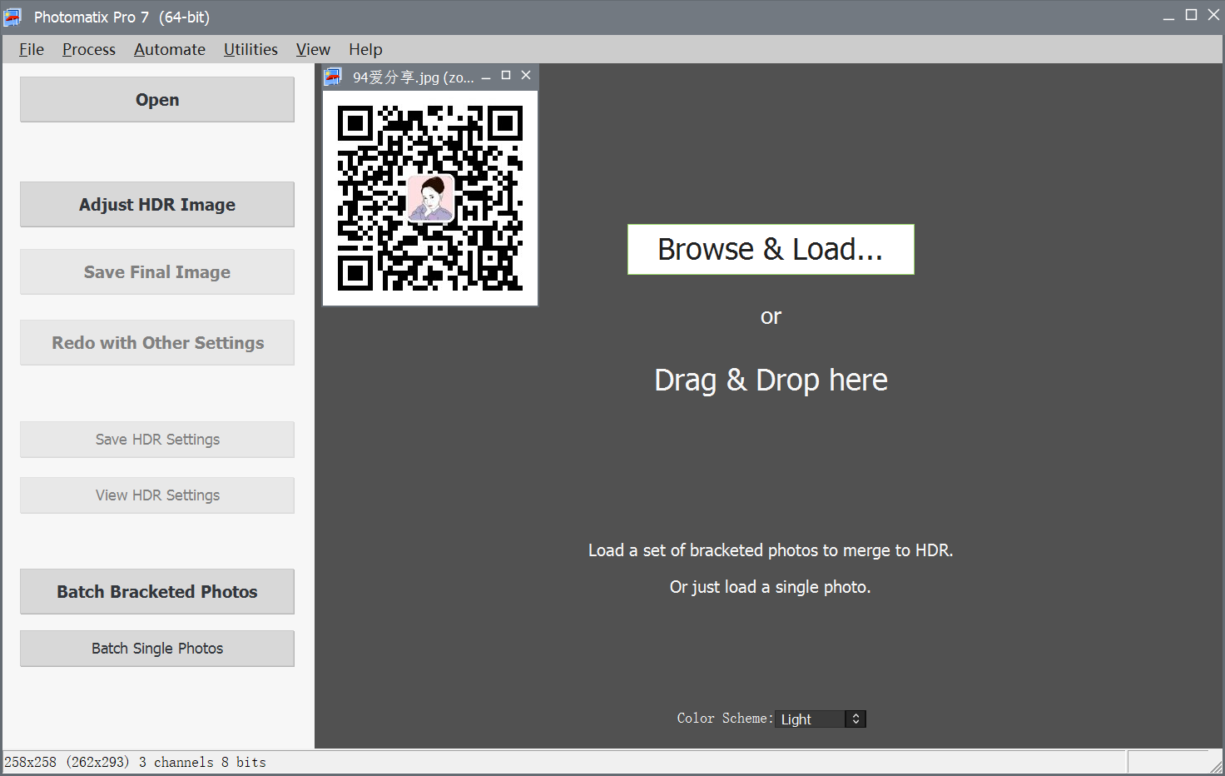Screen dimensions: 1225x776
Task: Click the resize grip in status bar
Action: [x=1217, y=766]
